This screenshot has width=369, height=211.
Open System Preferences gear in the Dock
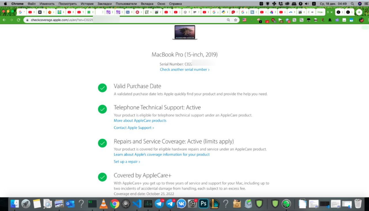(x=192, y=204)
